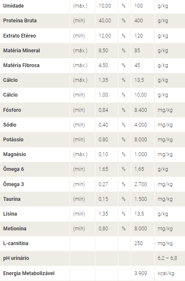
Task: Select the Matéria Mineral row label
Action: tap(21, 51)
